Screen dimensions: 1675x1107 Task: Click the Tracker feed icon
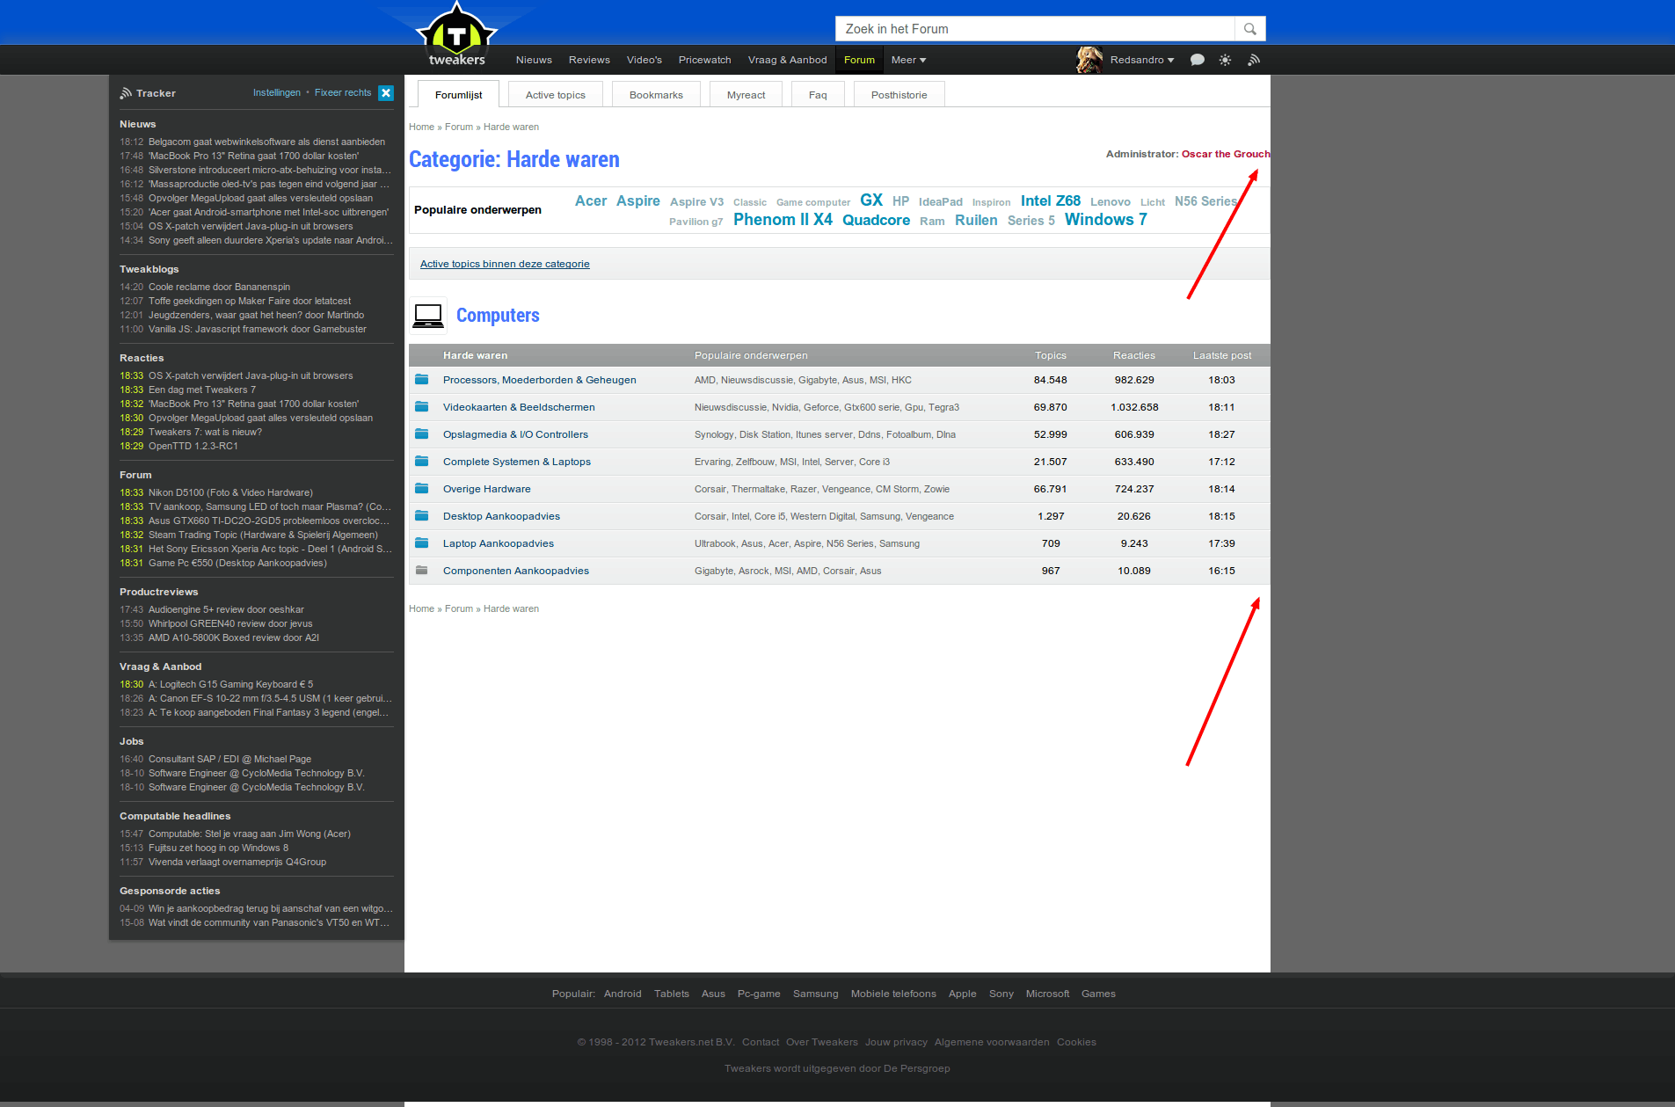point(126,93)
